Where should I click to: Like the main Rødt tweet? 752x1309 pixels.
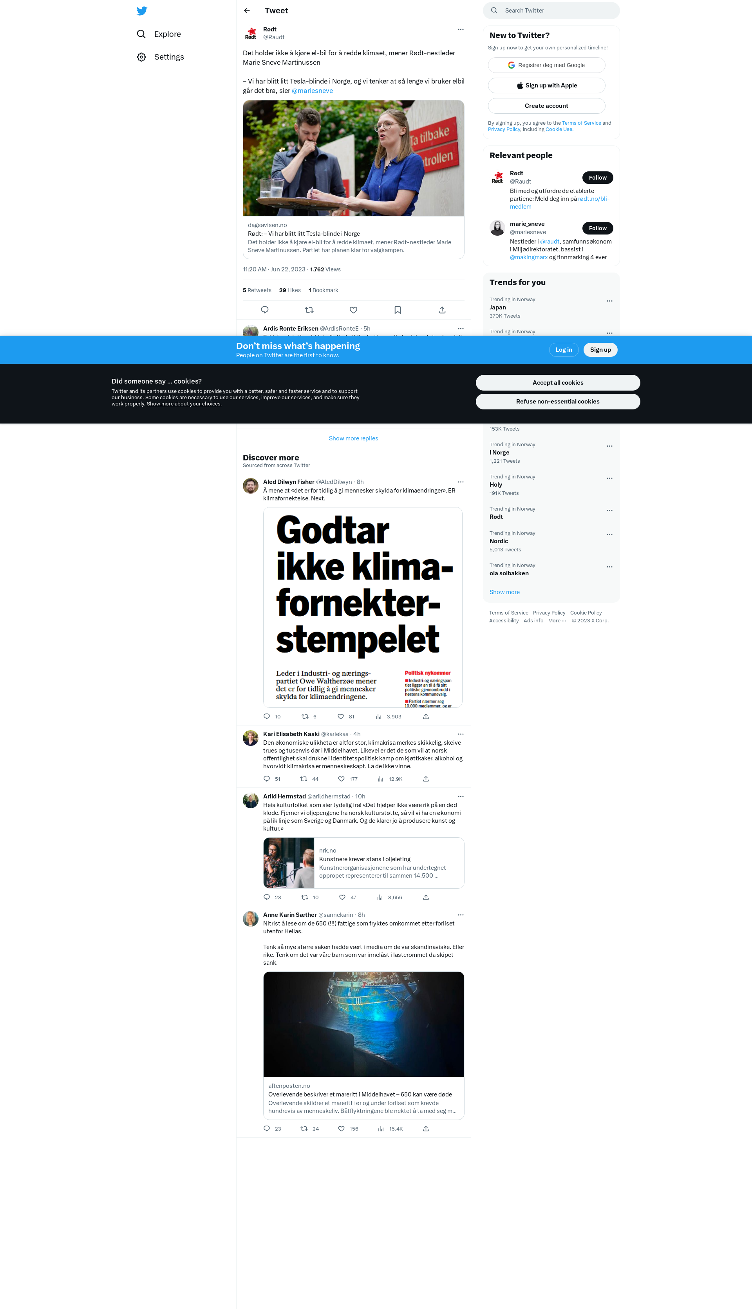pos(353,310)
